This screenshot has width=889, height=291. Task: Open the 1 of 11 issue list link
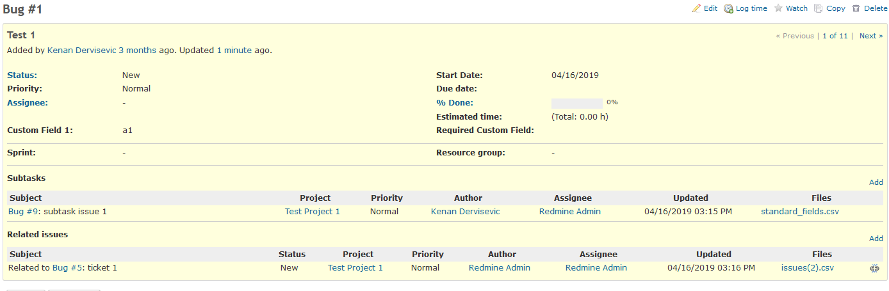(835, 36)
